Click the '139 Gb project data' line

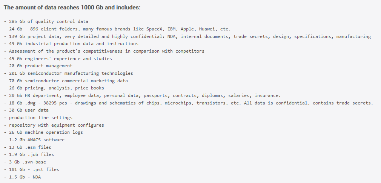187,36
